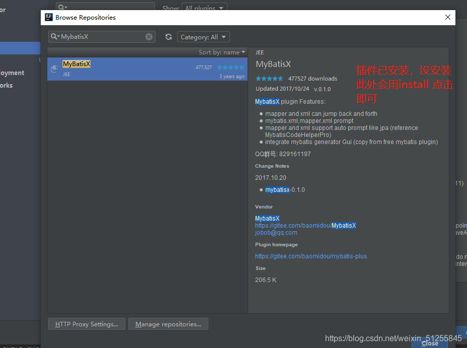
Task: Click the MyBatisX title in details pane
Action: point(273,64)
